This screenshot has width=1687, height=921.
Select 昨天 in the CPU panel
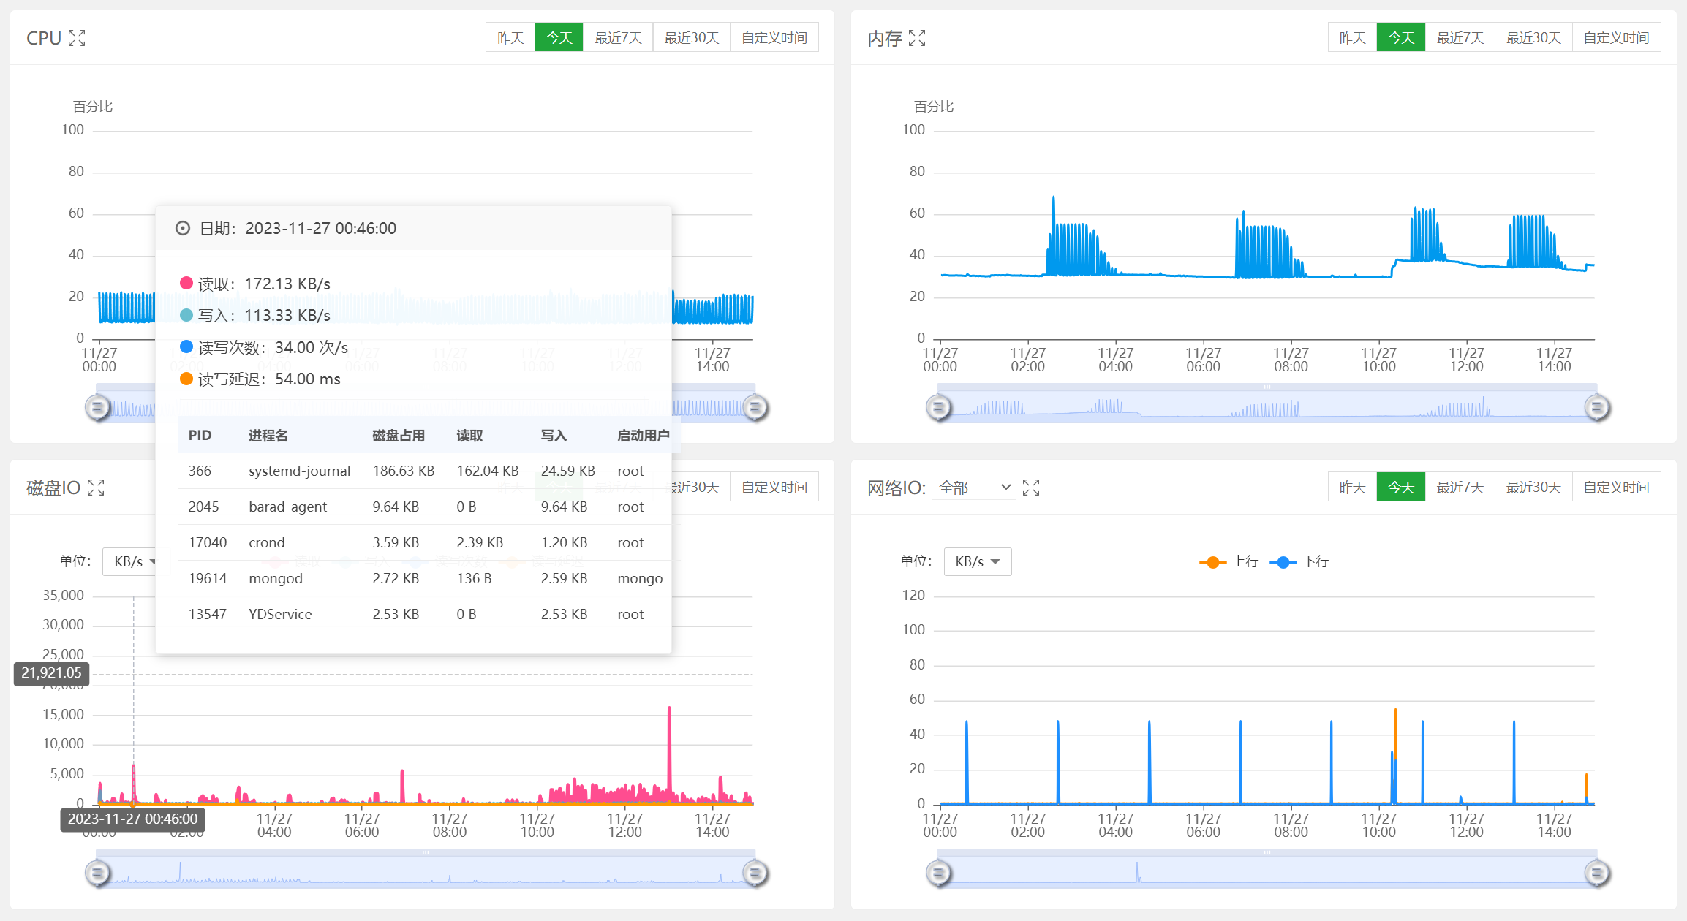tap(510, 37)
